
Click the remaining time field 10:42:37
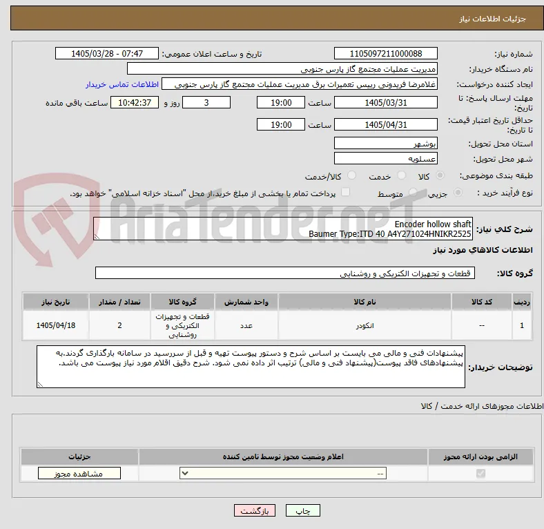pyautogui.click(x=135, y=103)
